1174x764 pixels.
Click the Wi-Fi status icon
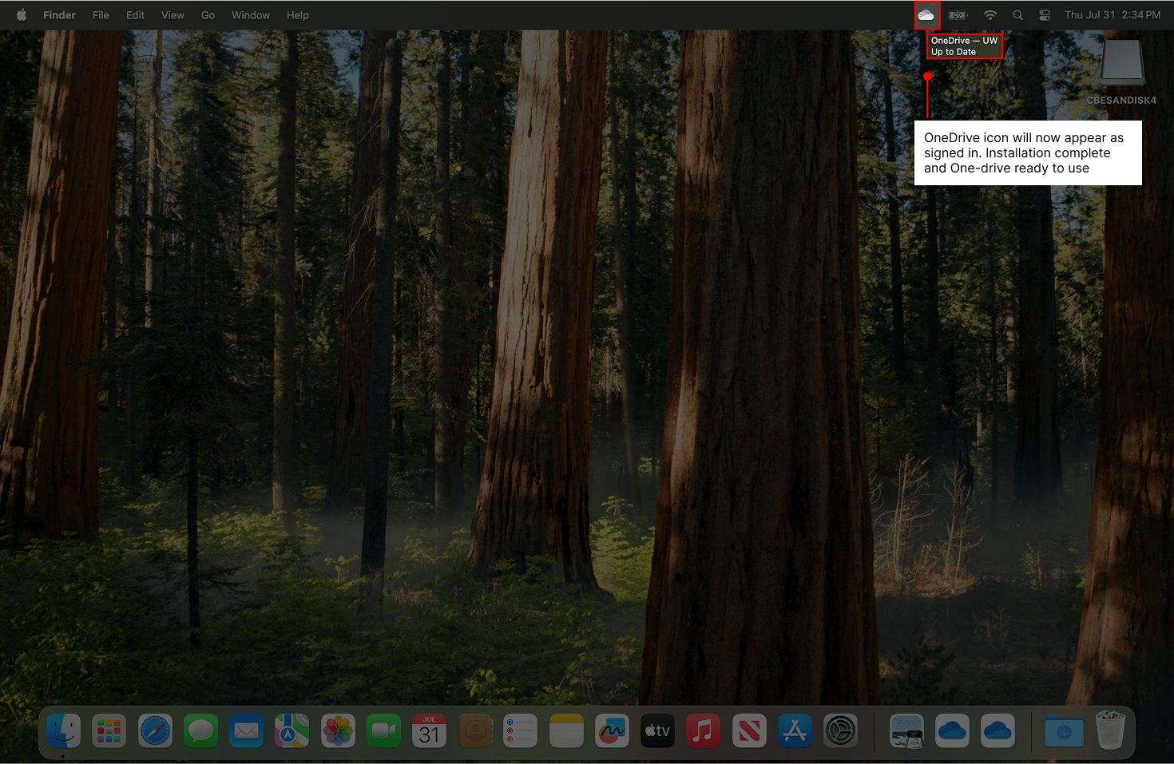[990, 15]
